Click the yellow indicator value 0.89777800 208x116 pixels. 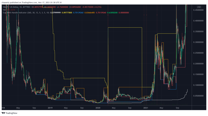point(67,12)
